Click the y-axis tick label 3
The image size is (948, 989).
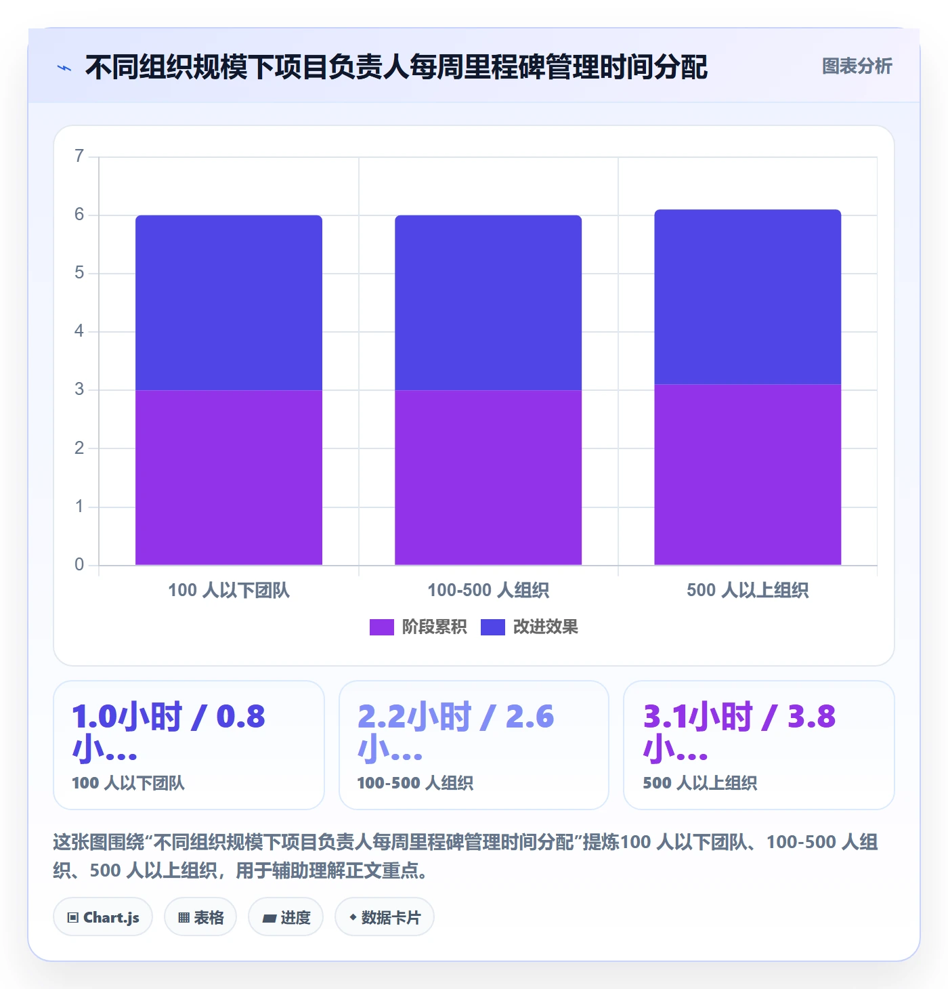pyautogui.click(x=79, y=390)
